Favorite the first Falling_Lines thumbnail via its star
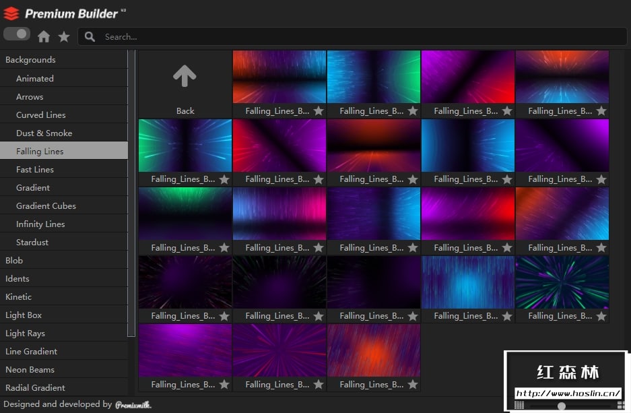This screenshot has width=631, height=413. click(319, 111)
